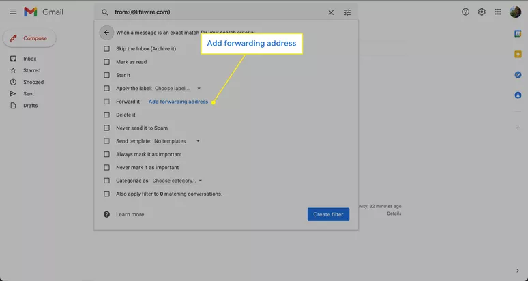
Task: Check Skip the Inbox (Archive it)
Action: pyautogui.click(x=106, y=49)
